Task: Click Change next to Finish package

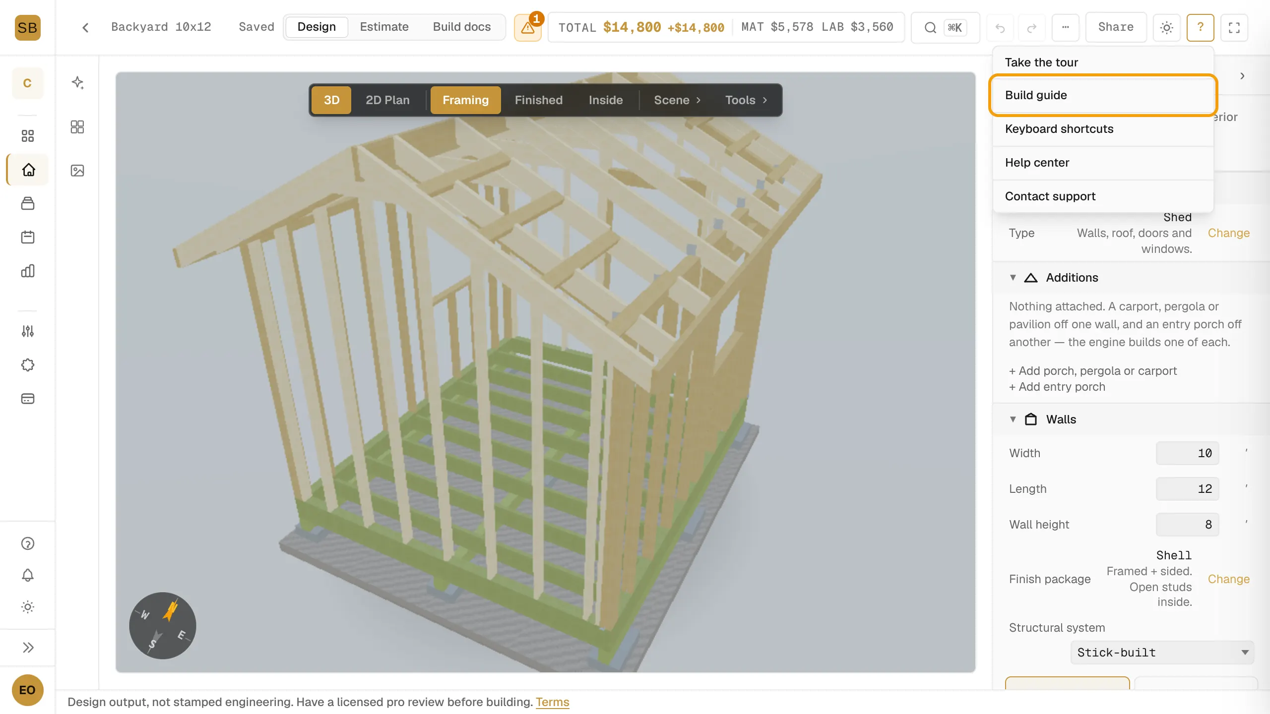Action: [1228, 579]
